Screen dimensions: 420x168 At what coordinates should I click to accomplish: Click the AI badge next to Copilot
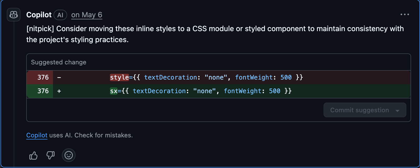point(60,15)
